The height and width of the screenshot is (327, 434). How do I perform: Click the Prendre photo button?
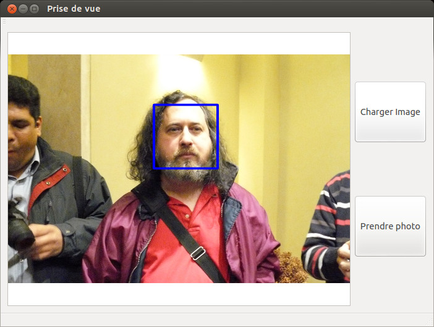pyautogui.click(x=390, y=226)
